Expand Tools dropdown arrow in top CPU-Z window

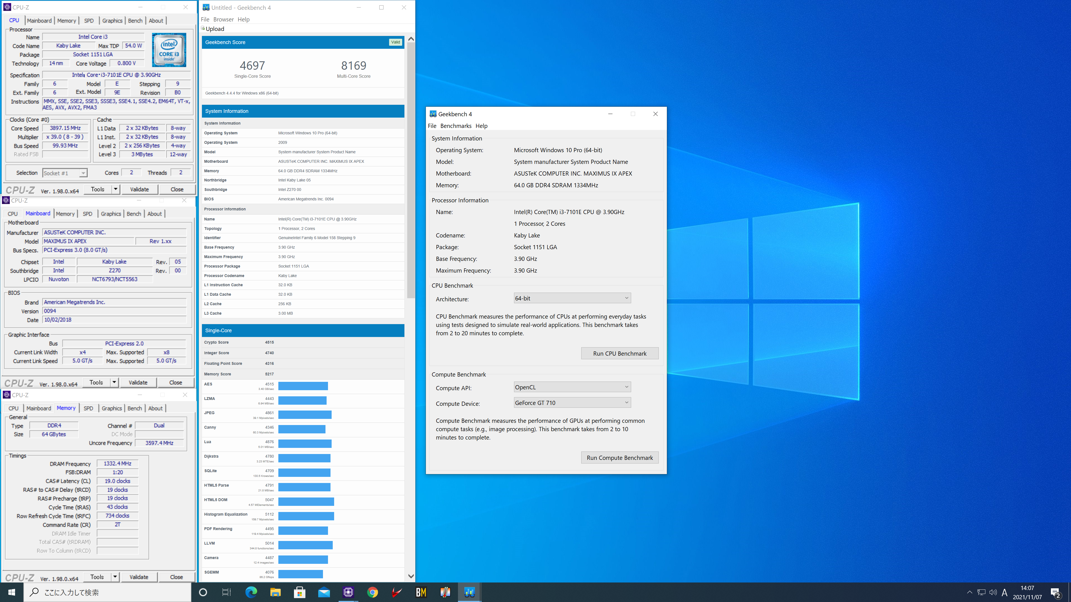click(x=115, y=190)
